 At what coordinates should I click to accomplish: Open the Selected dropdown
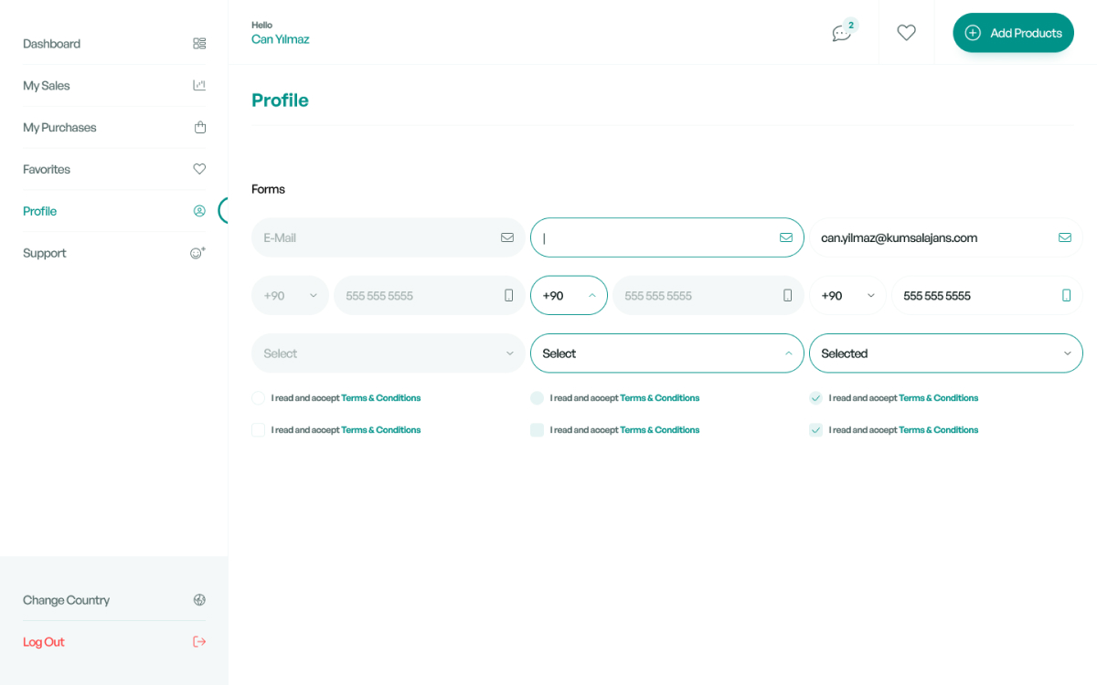946,353
